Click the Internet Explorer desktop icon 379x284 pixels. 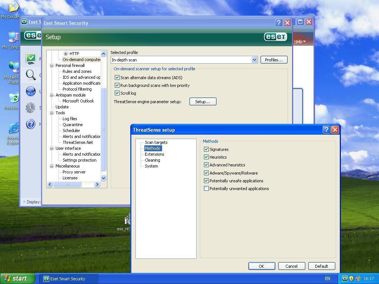13,129
